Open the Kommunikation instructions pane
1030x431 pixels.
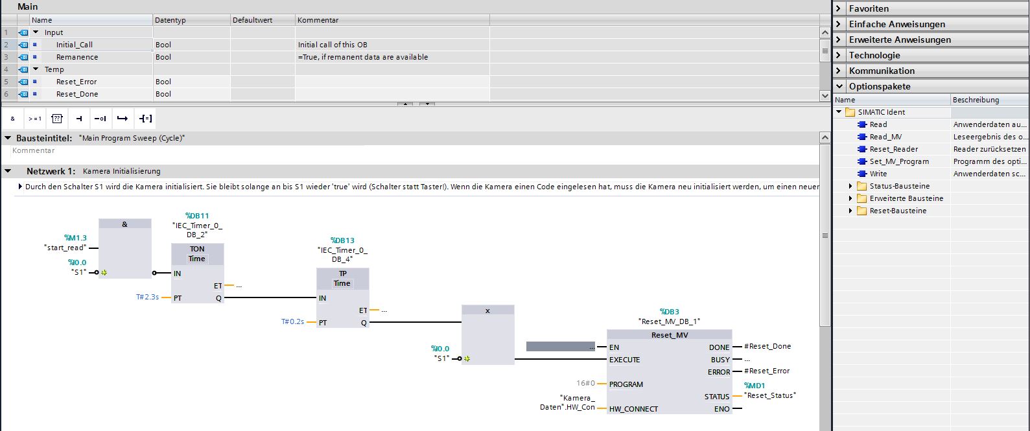click(839, 71)
